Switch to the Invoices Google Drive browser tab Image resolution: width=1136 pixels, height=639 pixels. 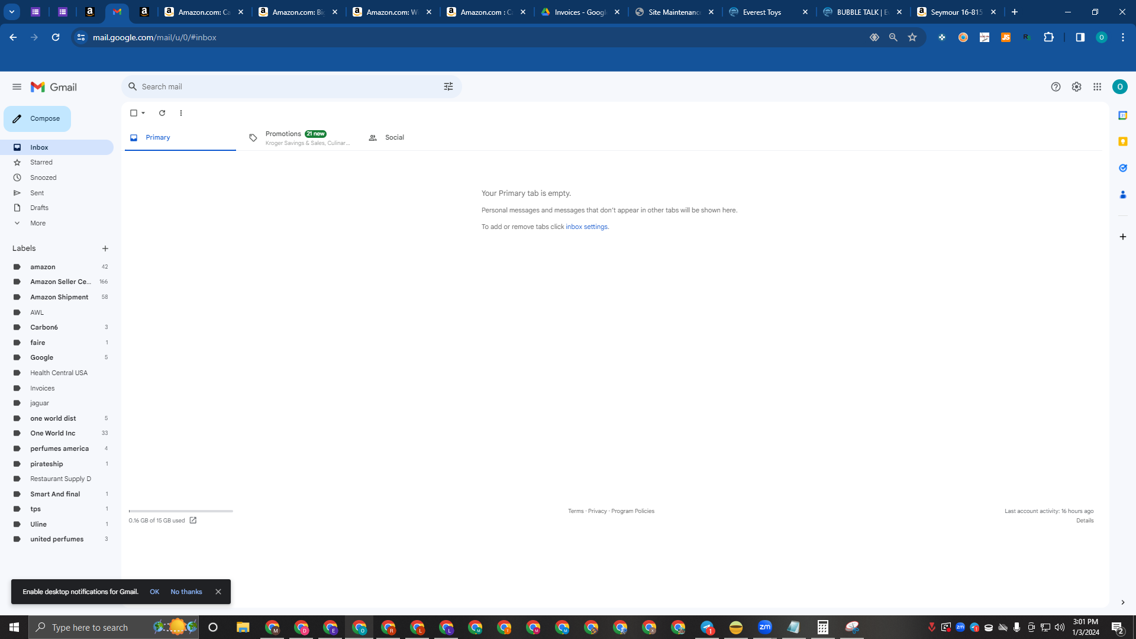click(x=580, y=12)
